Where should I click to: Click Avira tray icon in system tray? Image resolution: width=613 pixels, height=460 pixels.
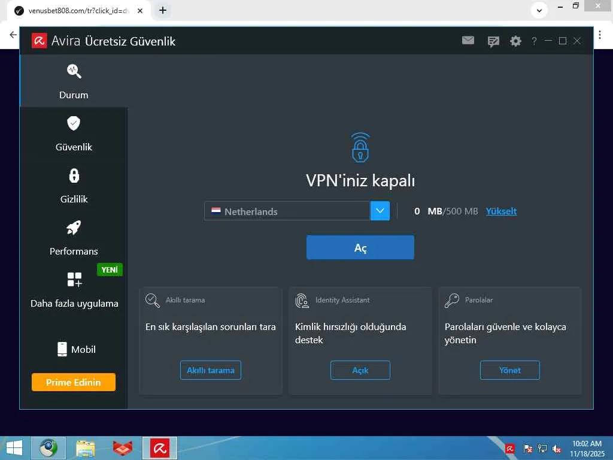tap(510, 449)
